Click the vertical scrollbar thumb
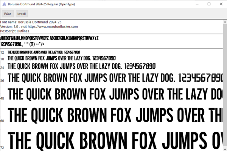This screenshot has height=151, width=227. tap(225, 86)
